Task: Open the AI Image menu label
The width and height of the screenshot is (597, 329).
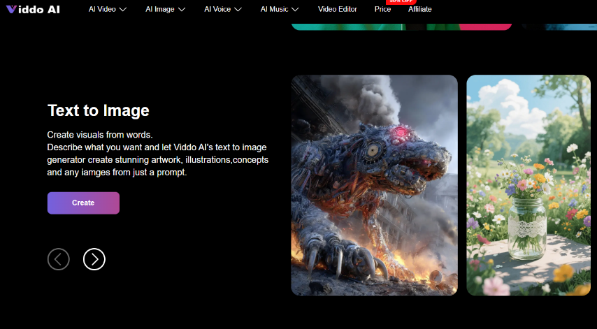Action: tap(160, 9)
